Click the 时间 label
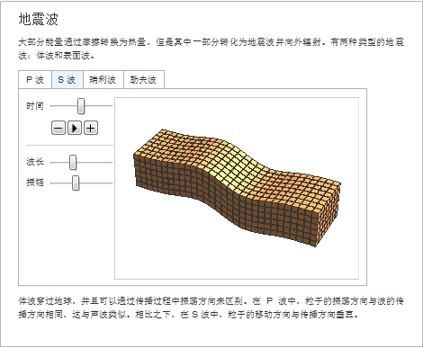 35,106
